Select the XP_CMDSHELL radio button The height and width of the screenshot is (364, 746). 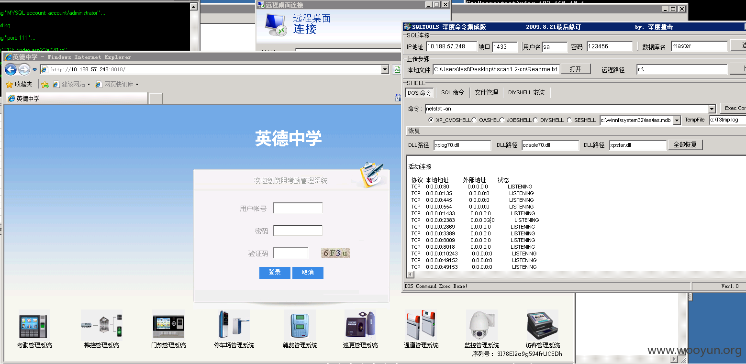(x=431, y=120)
